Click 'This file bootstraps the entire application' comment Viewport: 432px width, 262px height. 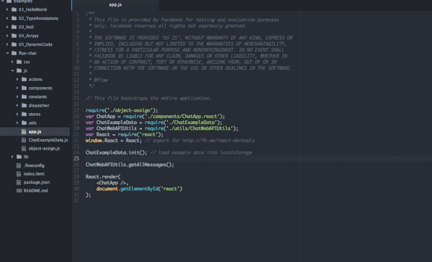(152, 98)
